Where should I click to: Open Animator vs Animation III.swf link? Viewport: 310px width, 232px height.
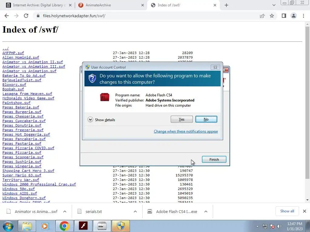tap(34, 66)
